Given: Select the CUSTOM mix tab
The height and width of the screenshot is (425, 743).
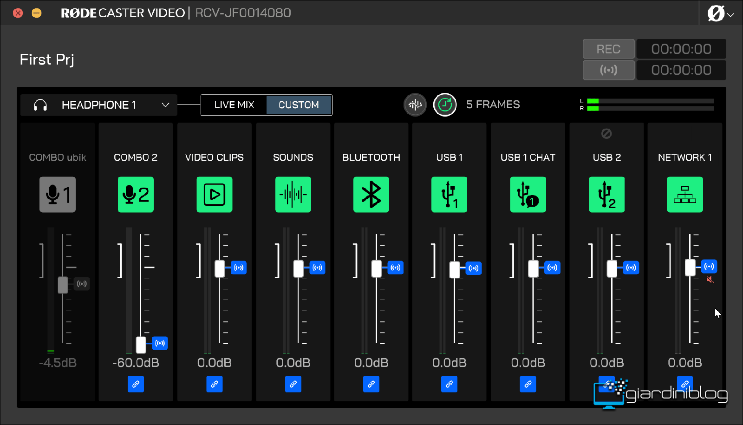Looking at the screenshot, I should click(299, 105).
